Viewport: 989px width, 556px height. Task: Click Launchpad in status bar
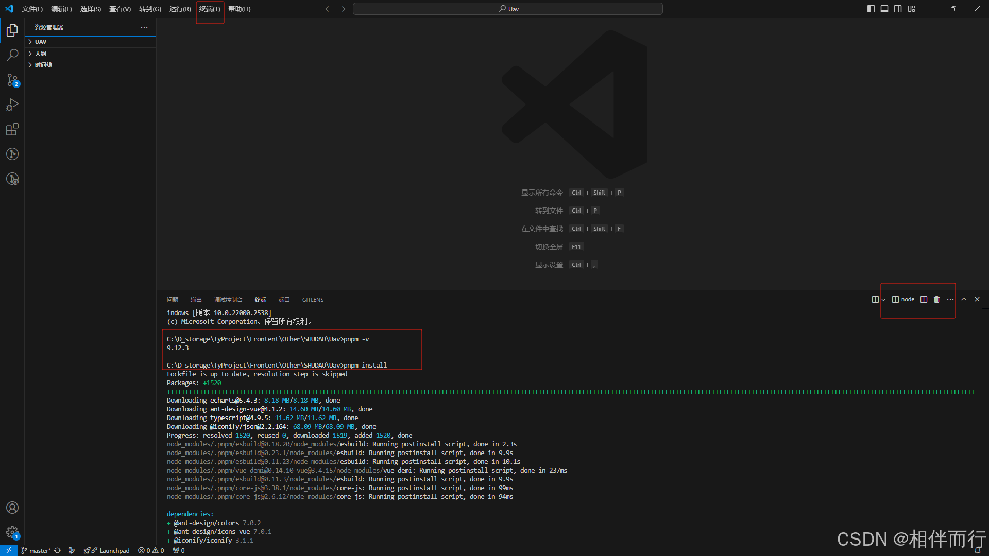(x=114, y=550)
